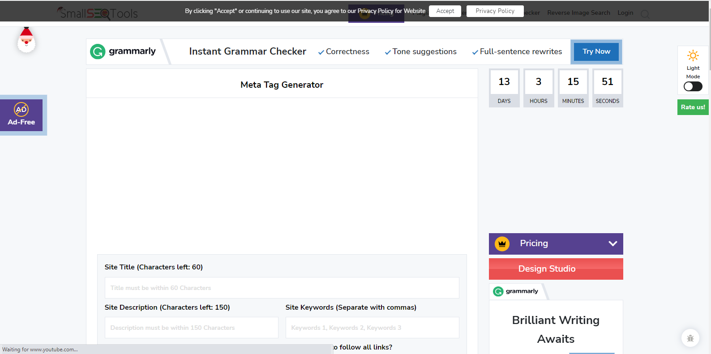Click the Meta Tag Generator heading

[282, 85]
